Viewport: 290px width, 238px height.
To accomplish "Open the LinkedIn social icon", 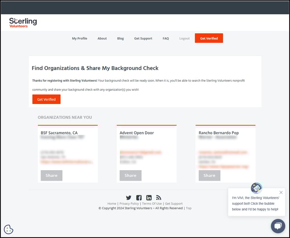I will [149, 198].
